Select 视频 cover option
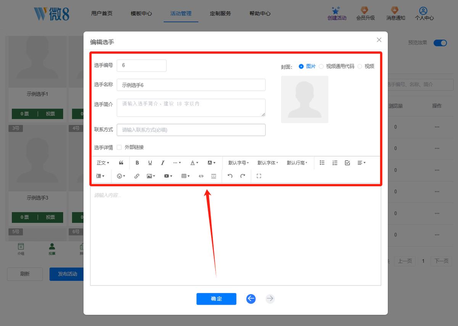The height and width of the screenshot is (326, 458). point(366,66)
